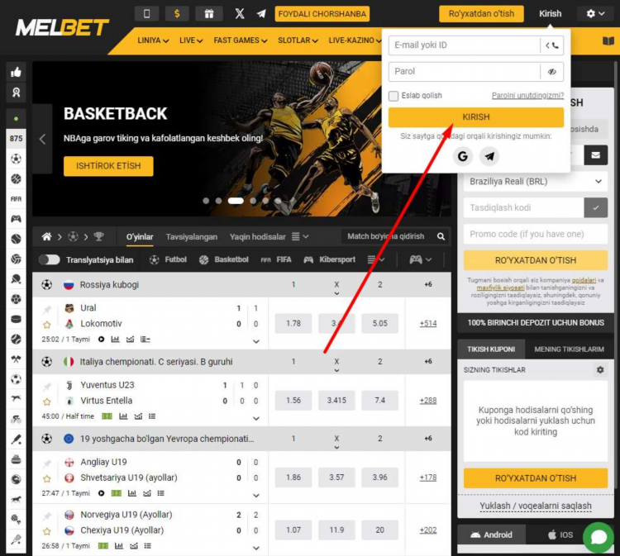The width and height of the screenshot is (620, 556).
Task: Select the volleyball icon in the left sidebar
Action: (x=17, y=259)
